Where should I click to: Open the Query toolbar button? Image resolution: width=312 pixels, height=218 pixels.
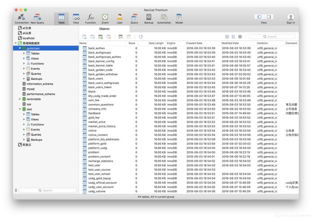(134, 19)
